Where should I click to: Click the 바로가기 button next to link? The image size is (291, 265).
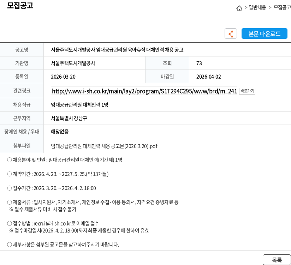tap(247, 91)
